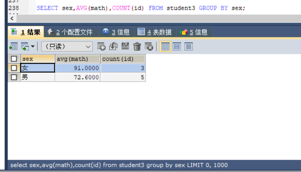This screenshot has height=172, width=301.
Task: Select the cell with value 91.0000
Action: 78,68
